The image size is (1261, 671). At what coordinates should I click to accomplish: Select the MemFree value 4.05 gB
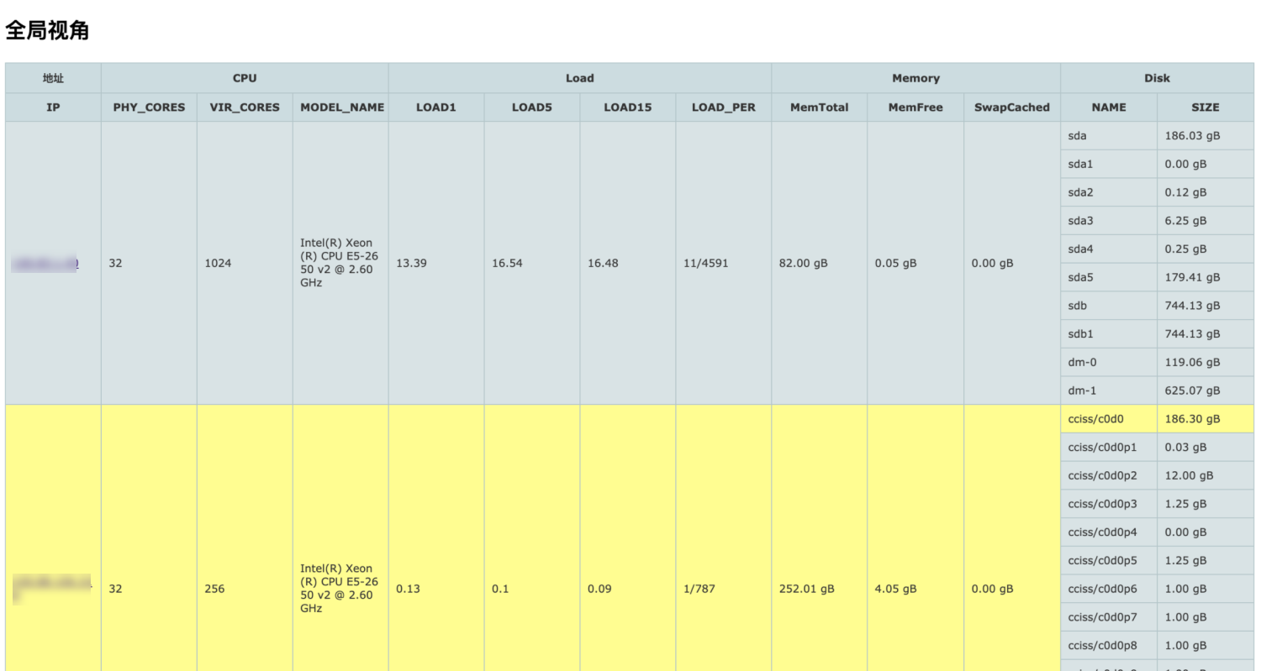coord(896,589)
